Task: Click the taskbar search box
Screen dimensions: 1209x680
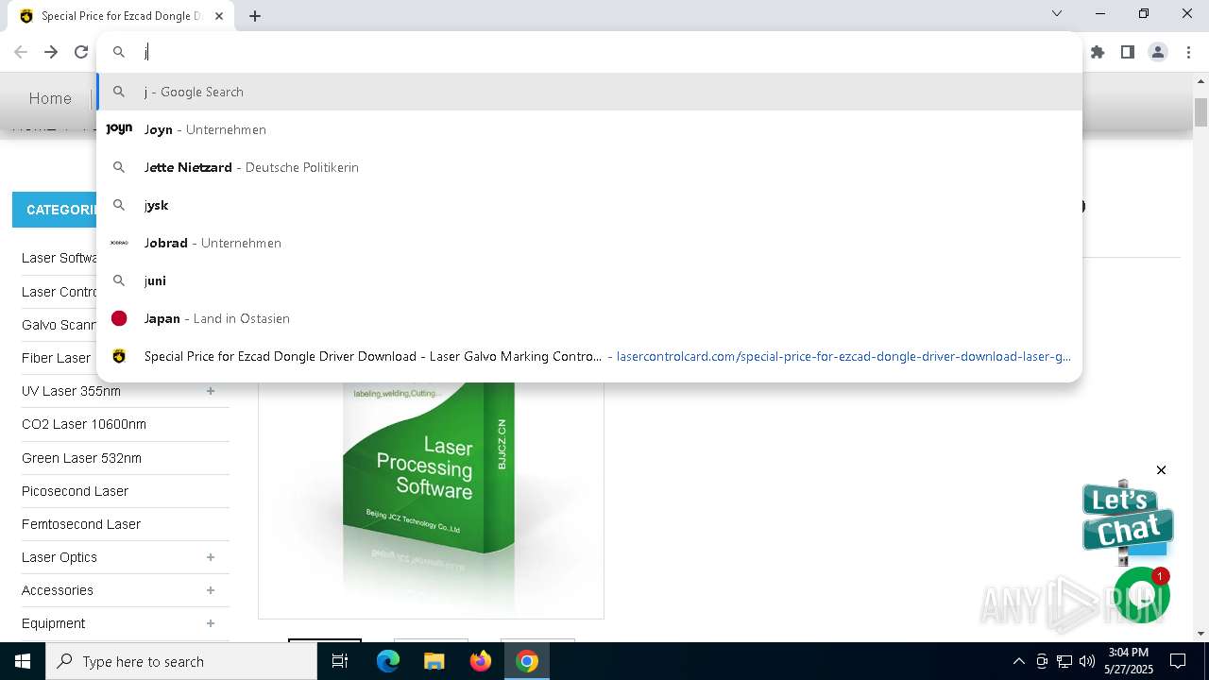Action: (x=181, y=661)
